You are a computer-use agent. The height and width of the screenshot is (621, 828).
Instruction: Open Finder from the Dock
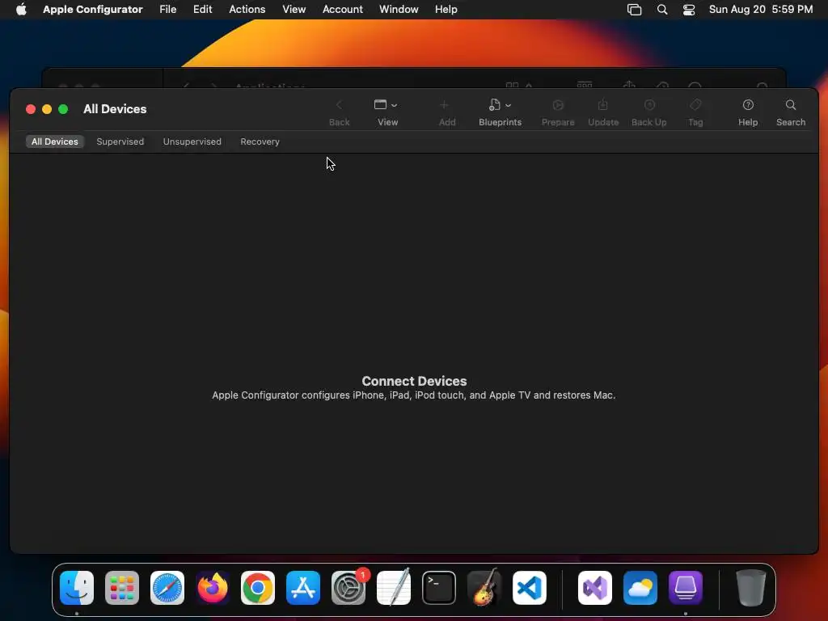[x=77, y=588]
